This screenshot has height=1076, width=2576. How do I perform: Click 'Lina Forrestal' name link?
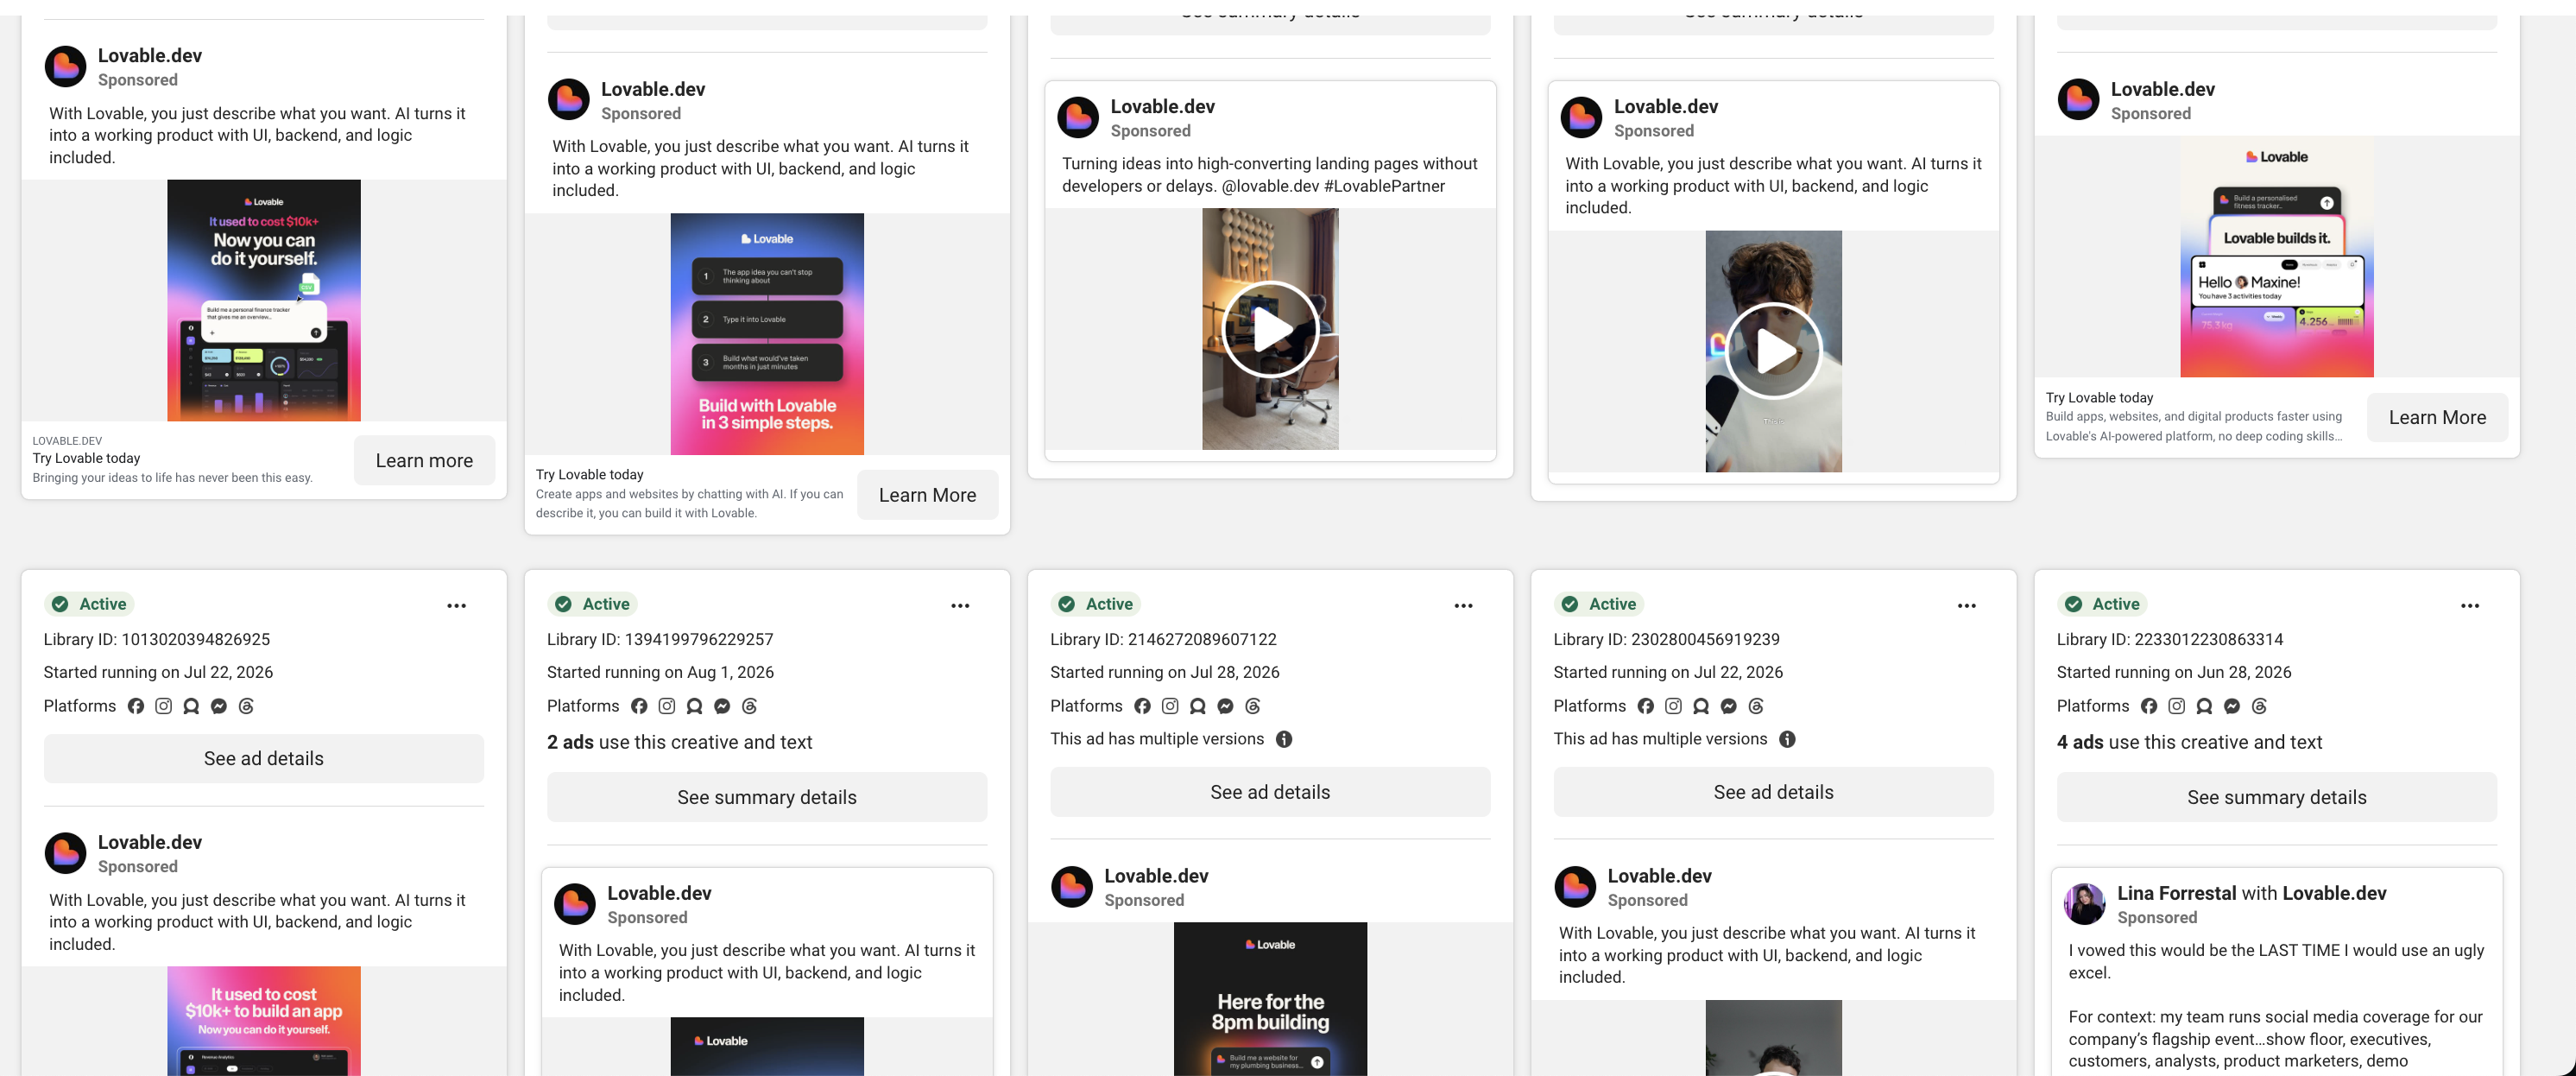click(2177, 893)
